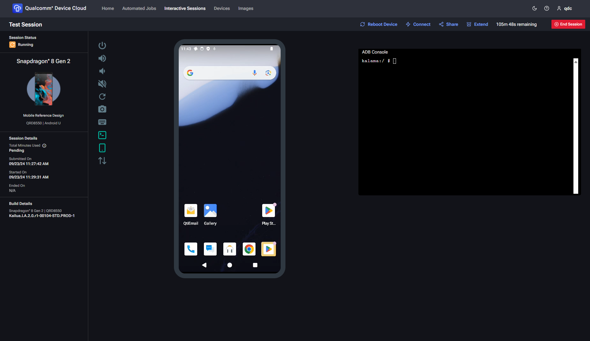Click the Snapdragon device thumbnail image
590x341 pixels.
[x=44, y=89]
